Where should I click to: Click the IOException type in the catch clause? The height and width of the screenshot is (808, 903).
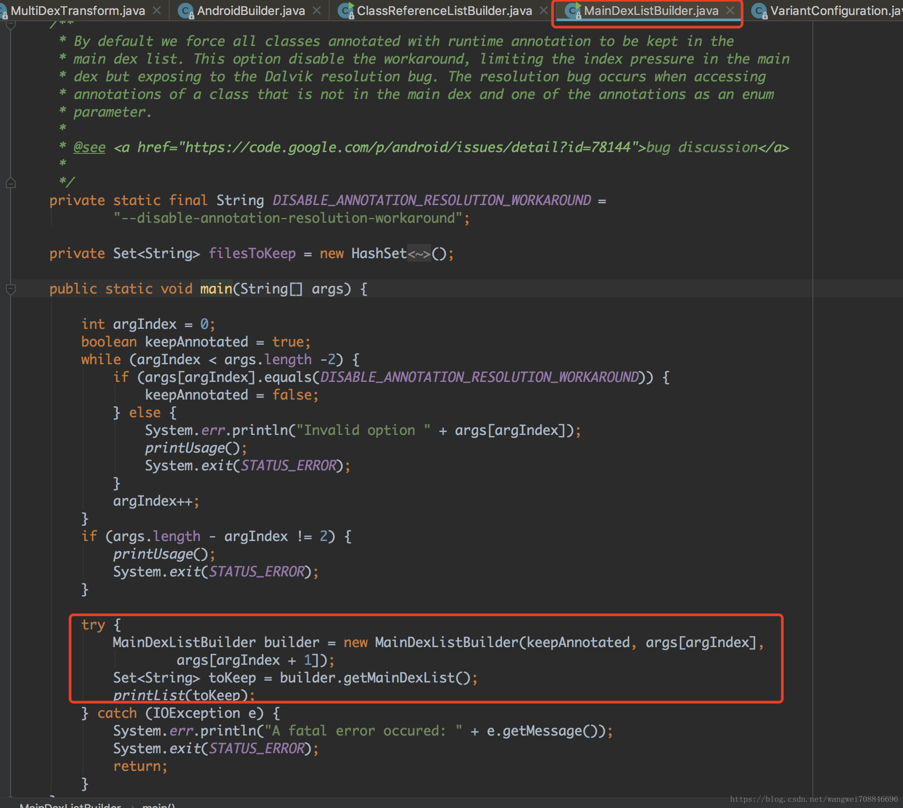point(196,713)
